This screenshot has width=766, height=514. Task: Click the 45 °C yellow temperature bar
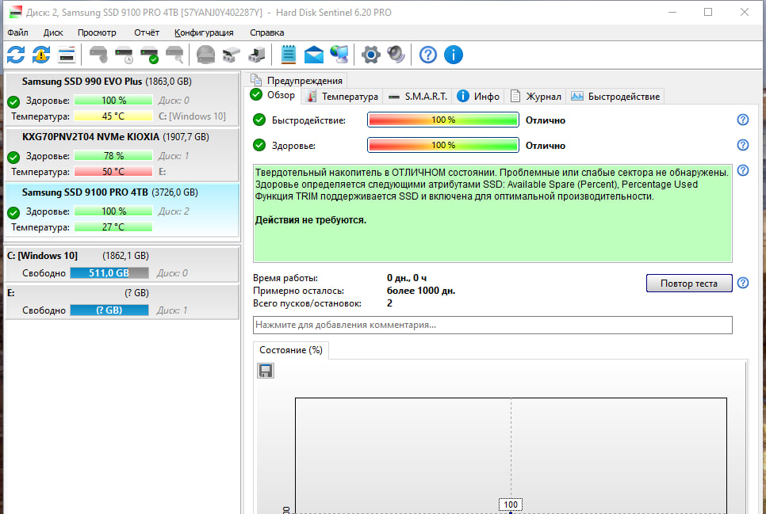pyautogui.click(x=113, y=116)
